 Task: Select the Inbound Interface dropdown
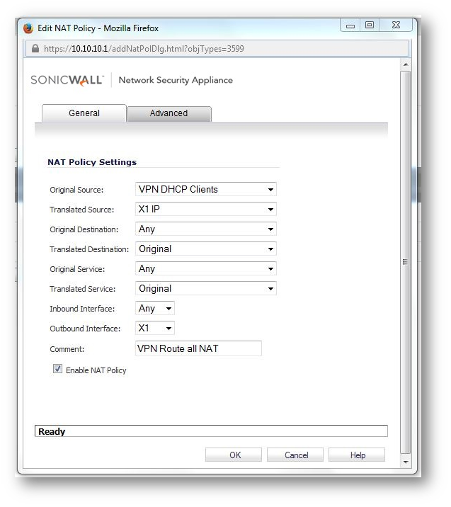155,308
